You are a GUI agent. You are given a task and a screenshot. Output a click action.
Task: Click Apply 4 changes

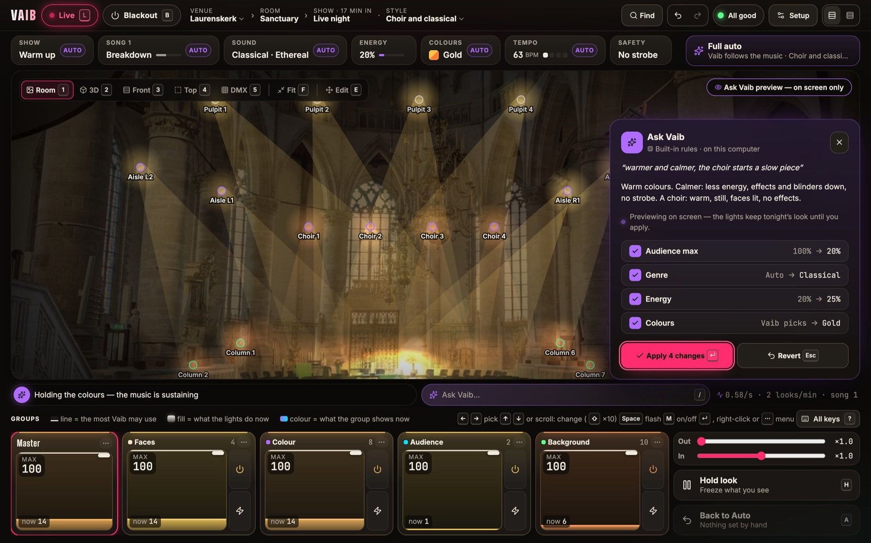(677, 356)
